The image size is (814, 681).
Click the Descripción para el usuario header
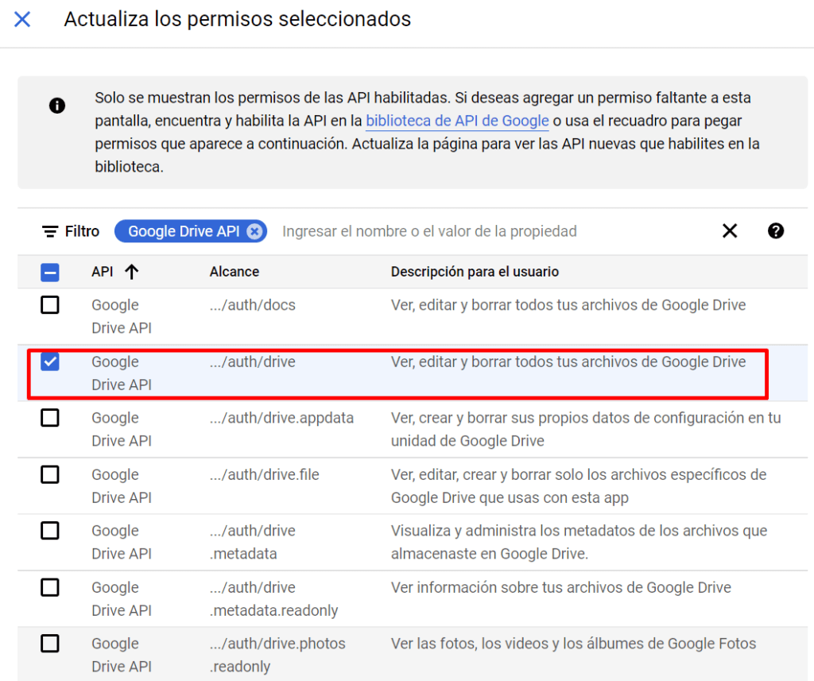coord(475,272)
